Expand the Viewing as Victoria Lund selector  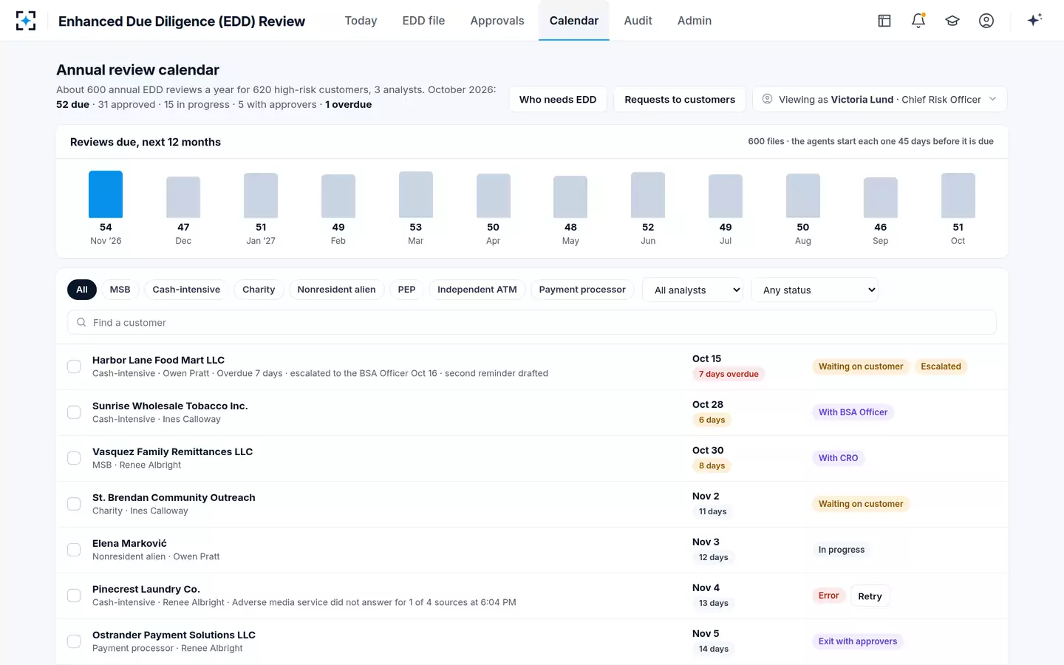point(879,100)
